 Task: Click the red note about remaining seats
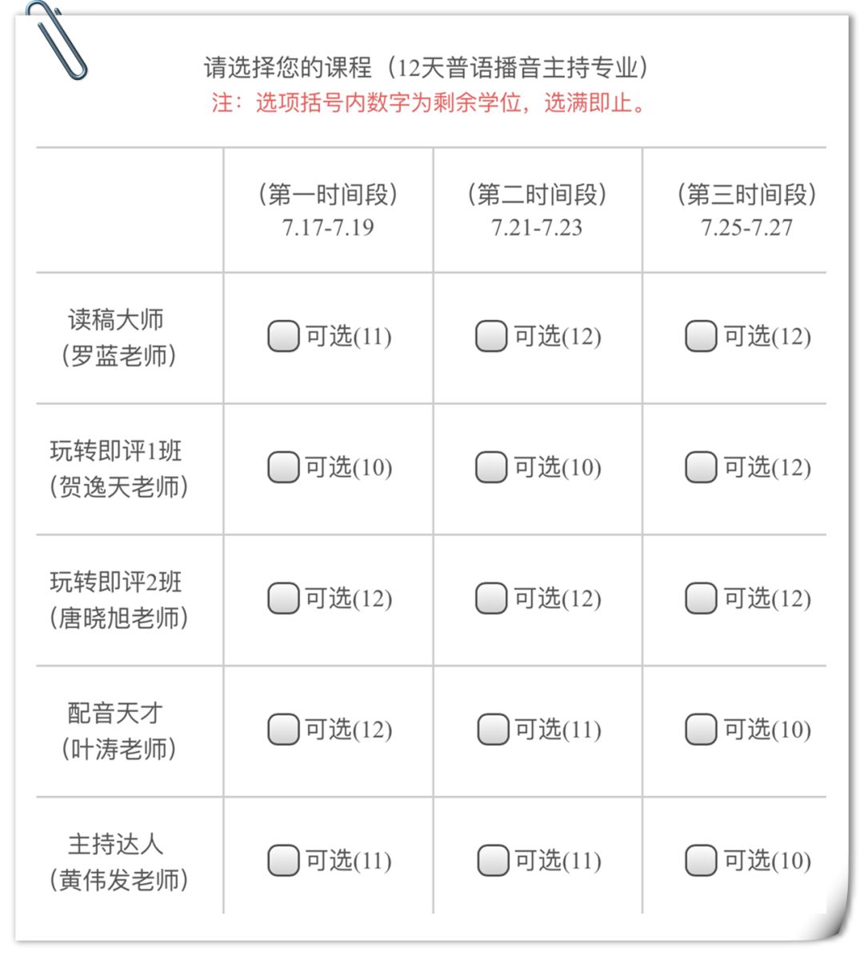click(x=430, y=102)
